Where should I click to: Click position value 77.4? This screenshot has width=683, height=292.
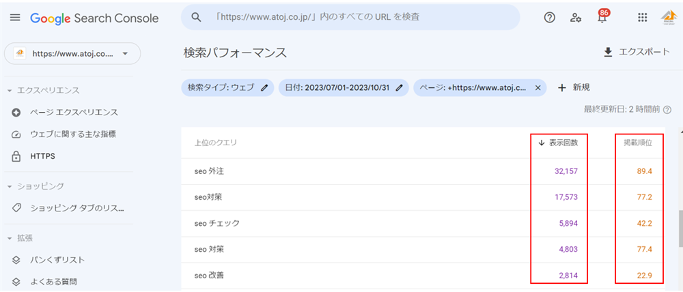(644, 250)
